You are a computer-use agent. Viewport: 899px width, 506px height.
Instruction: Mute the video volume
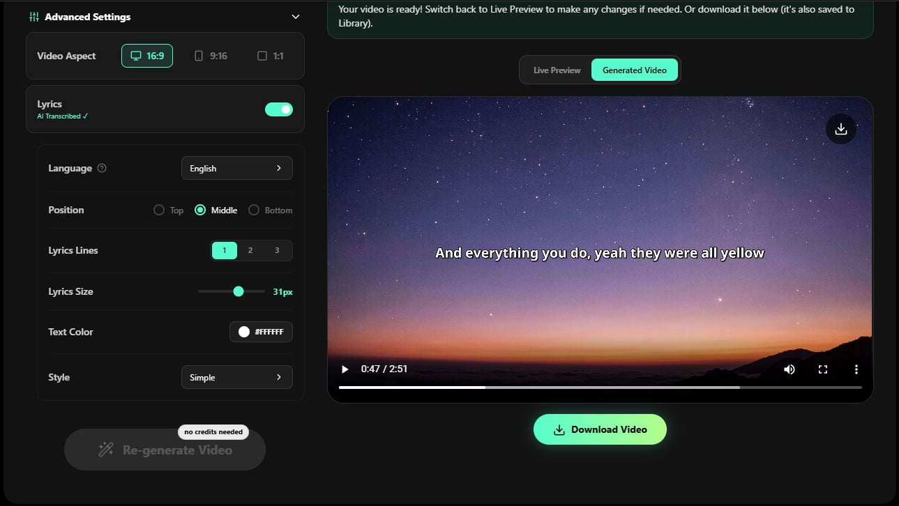[x=789, y=369]
